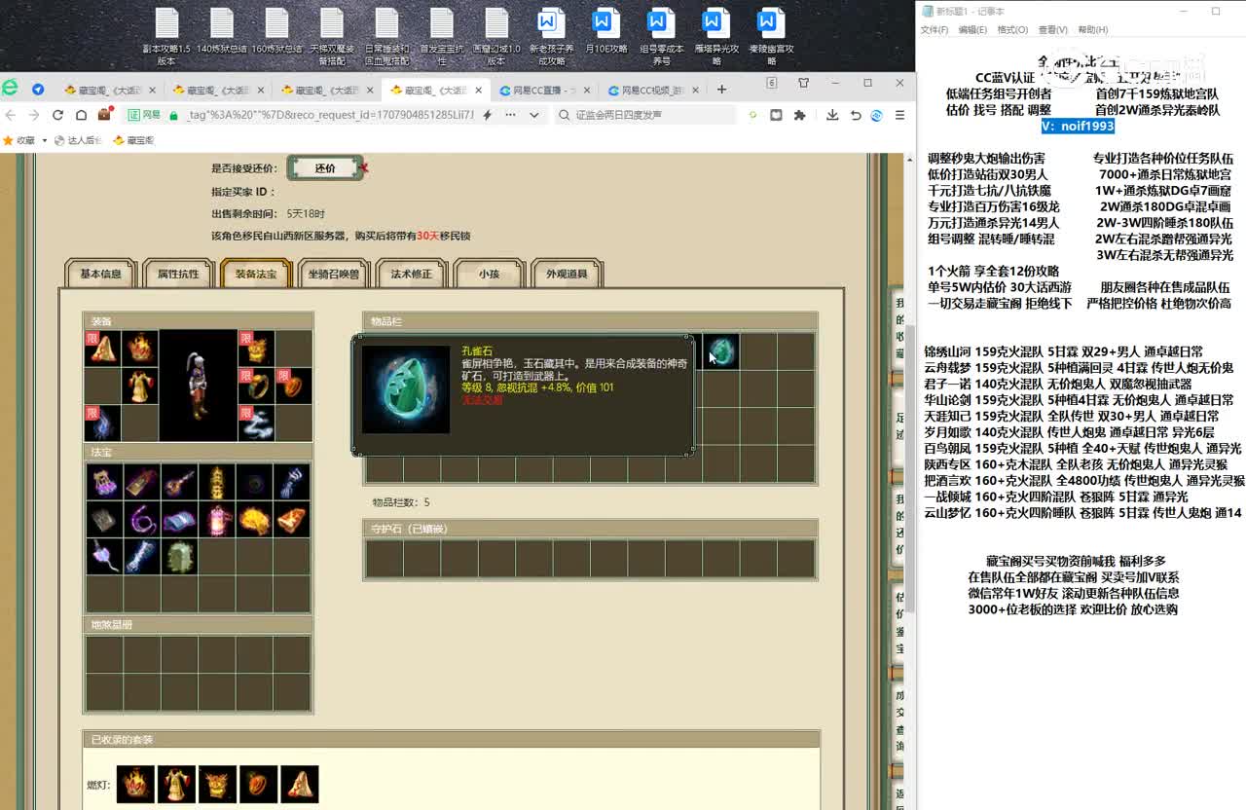Open the 藏宝阁 bookmark in the bookmarks bar

(134, 140)
